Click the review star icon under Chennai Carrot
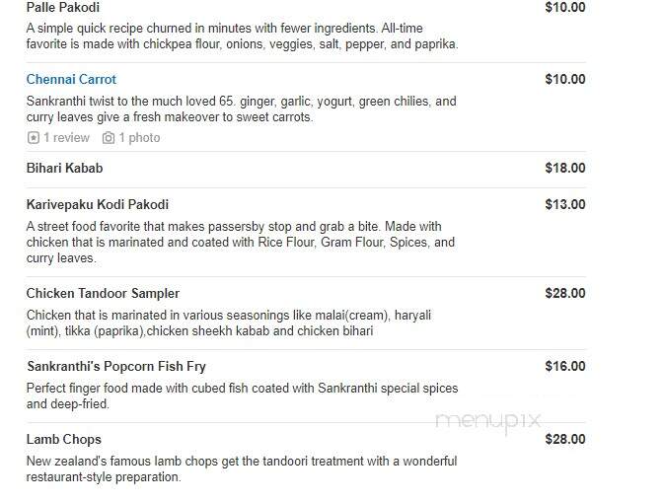This screenshot has height=502, width=665. [34, 138]
